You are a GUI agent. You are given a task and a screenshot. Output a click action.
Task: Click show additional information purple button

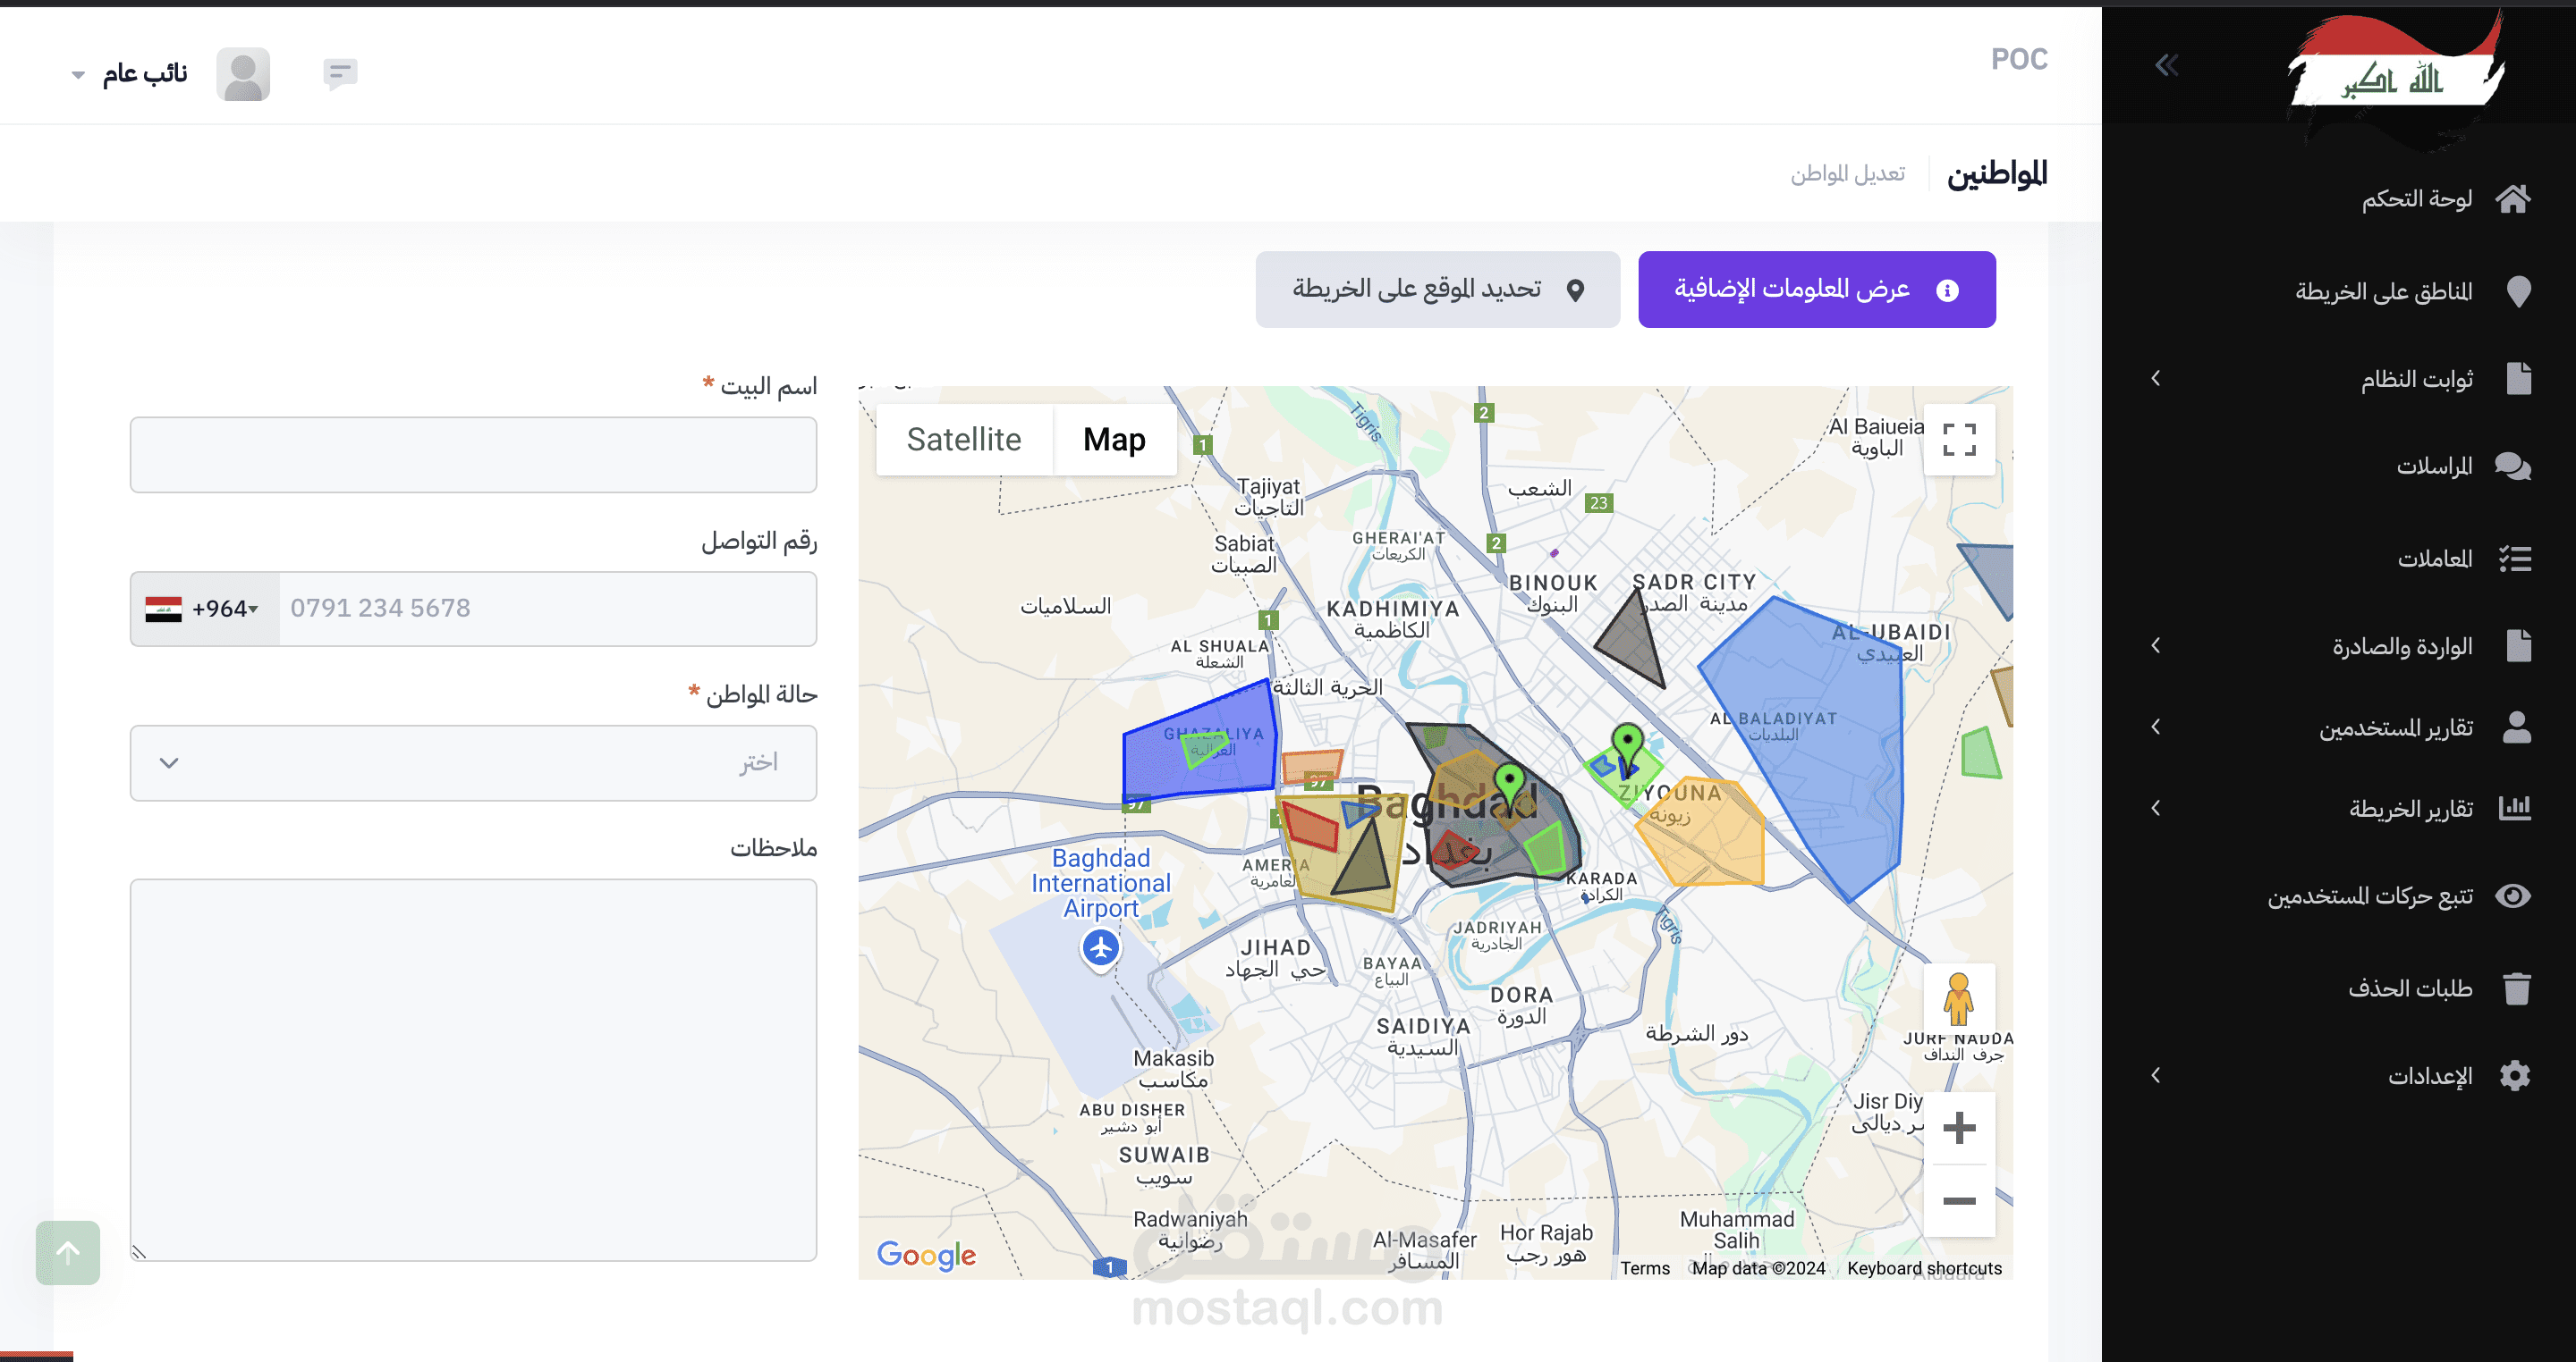pyautogui.click(x=1816, y=290)
